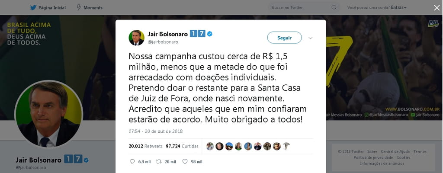Viewport: 443px width, 173px height.
Task: Click the Seguir button
Action: point(285,38)
